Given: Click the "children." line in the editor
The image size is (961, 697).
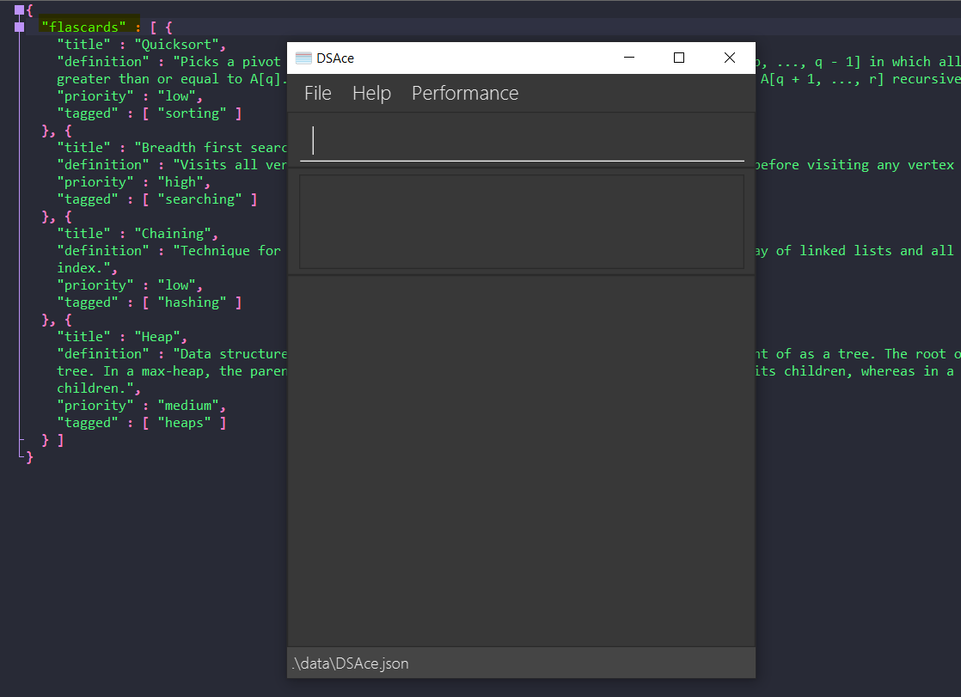Looking at the screenshot, I should point(98,388).
